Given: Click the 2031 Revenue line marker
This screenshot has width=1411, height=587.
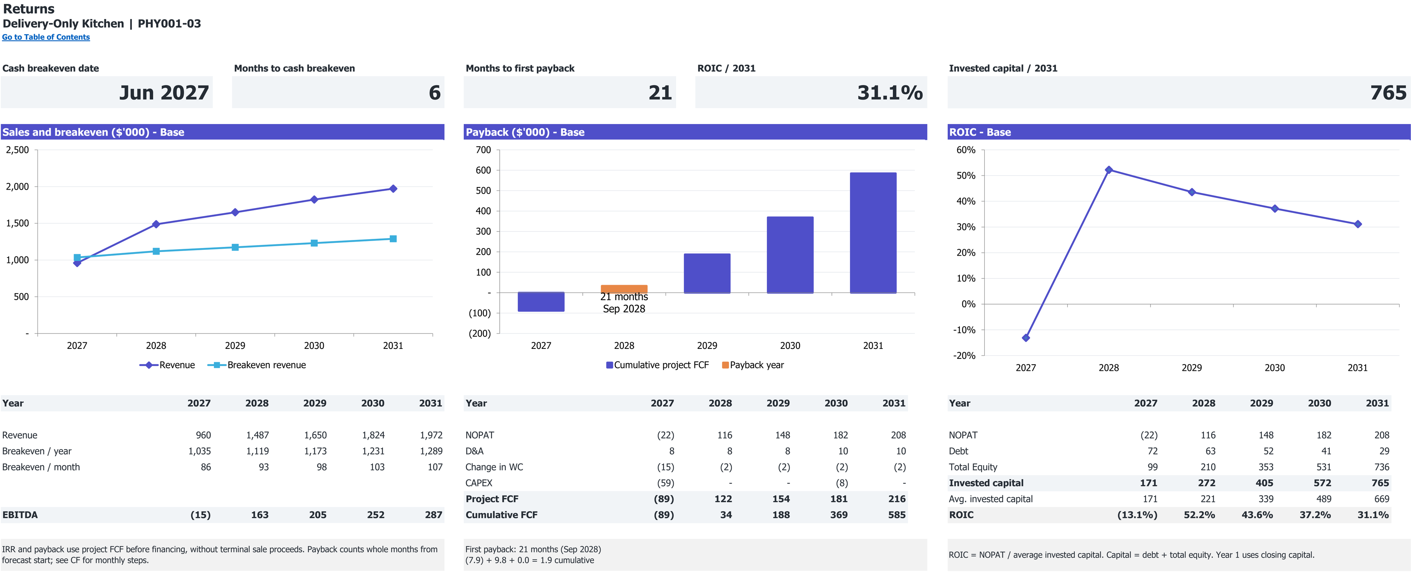Looking at the screenshot, I should [393, 189].
